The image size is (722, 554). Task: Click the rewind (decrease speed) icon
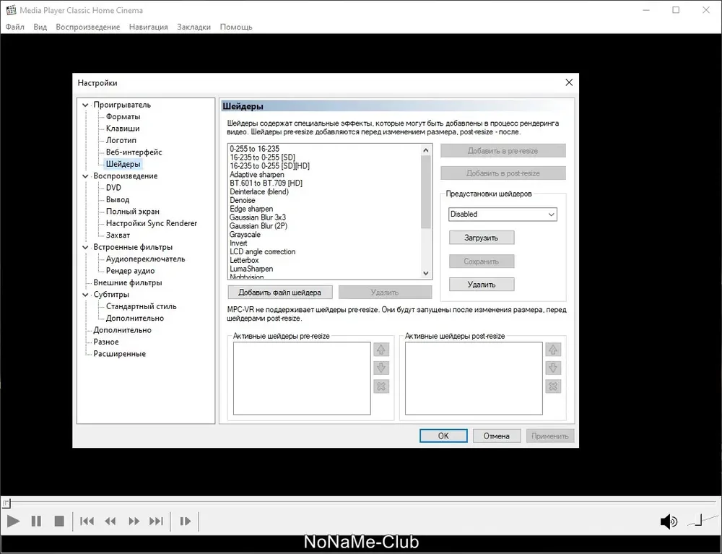110,521
